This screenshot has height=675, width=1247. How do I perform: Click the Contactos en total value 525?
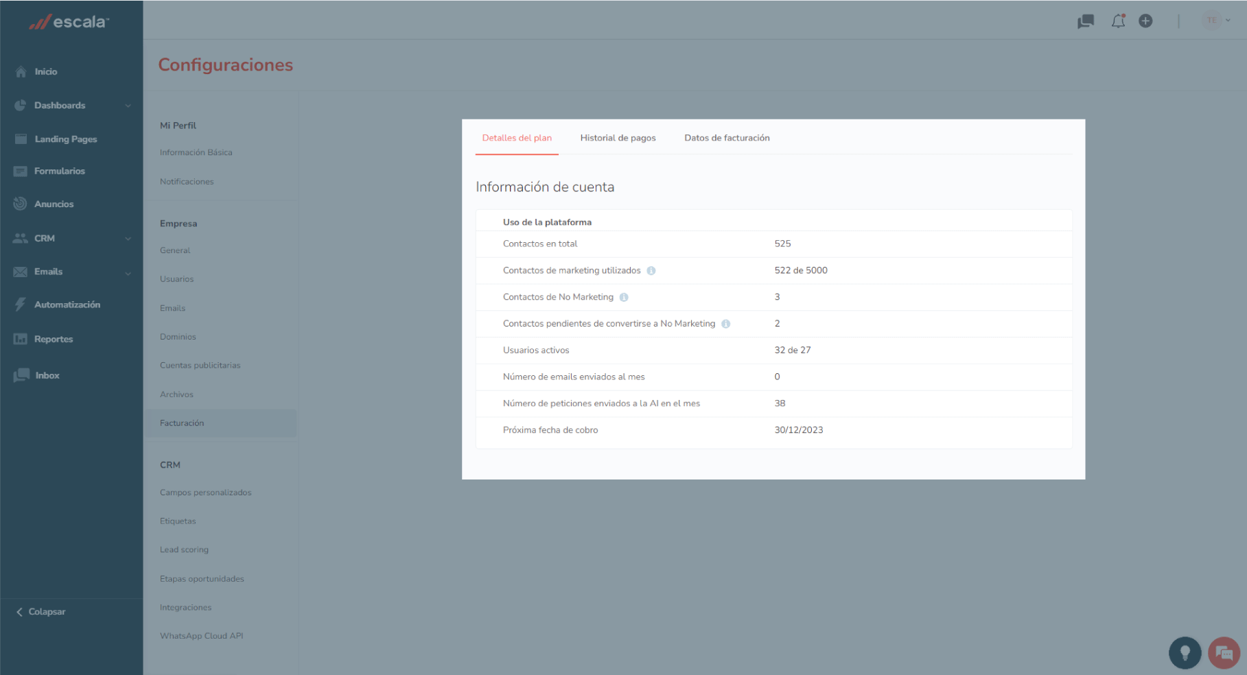point(782,244)
